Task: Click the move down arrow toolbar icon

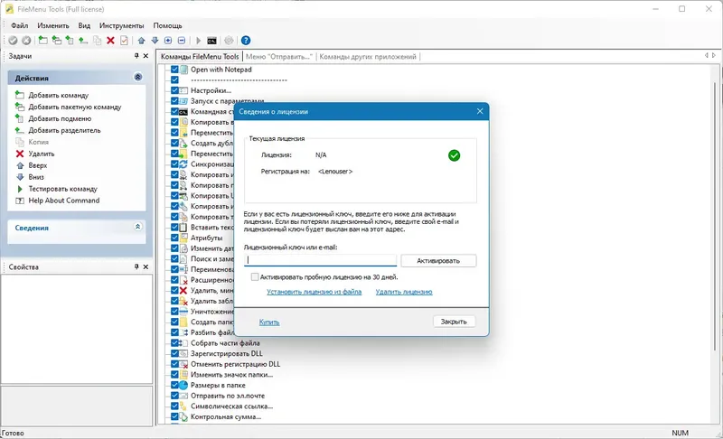Action: (155, 41)
